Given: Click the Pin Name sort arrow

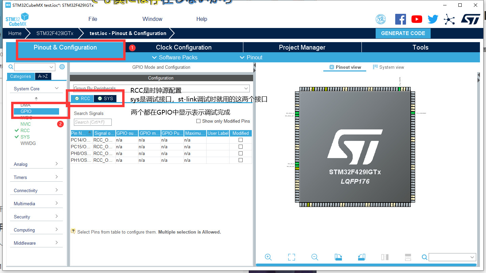Looking at the screenshot, I should [89, 133].
